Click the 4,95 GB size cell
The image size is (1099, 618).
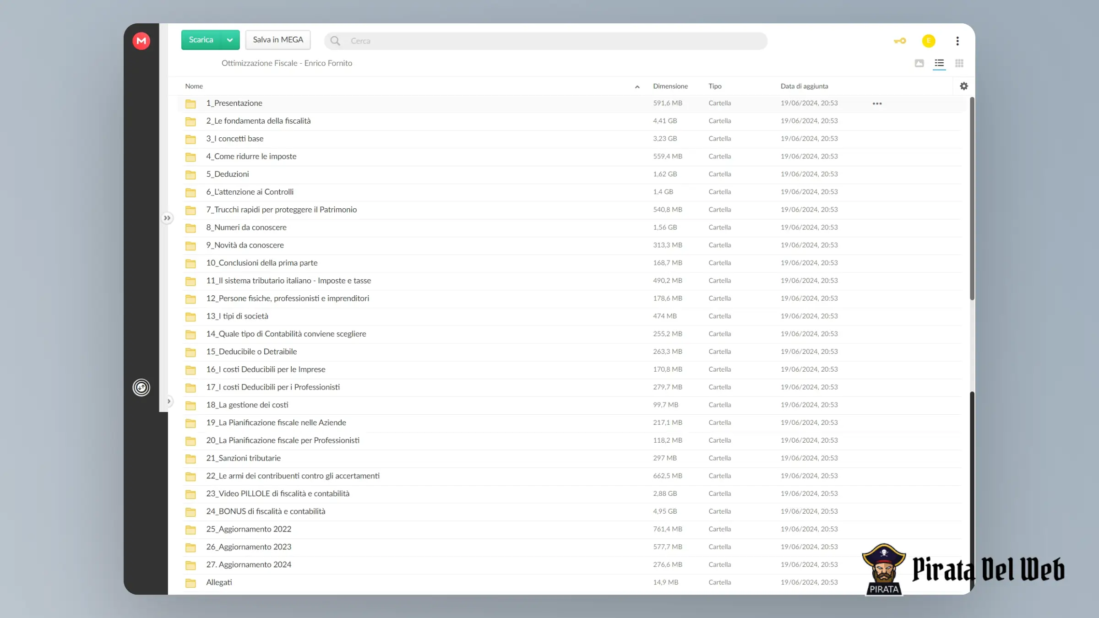665,511
